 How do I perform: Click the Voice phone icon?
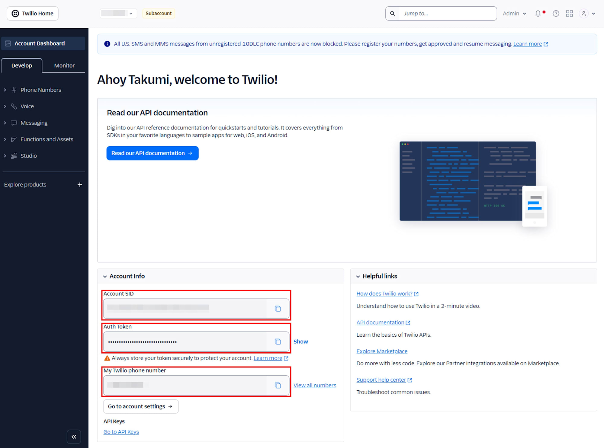[14, 106]
